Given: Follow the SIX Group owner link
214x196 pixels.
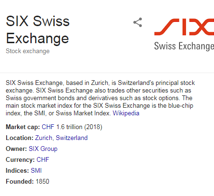Looking at the screenshot, I should (43, 149).
